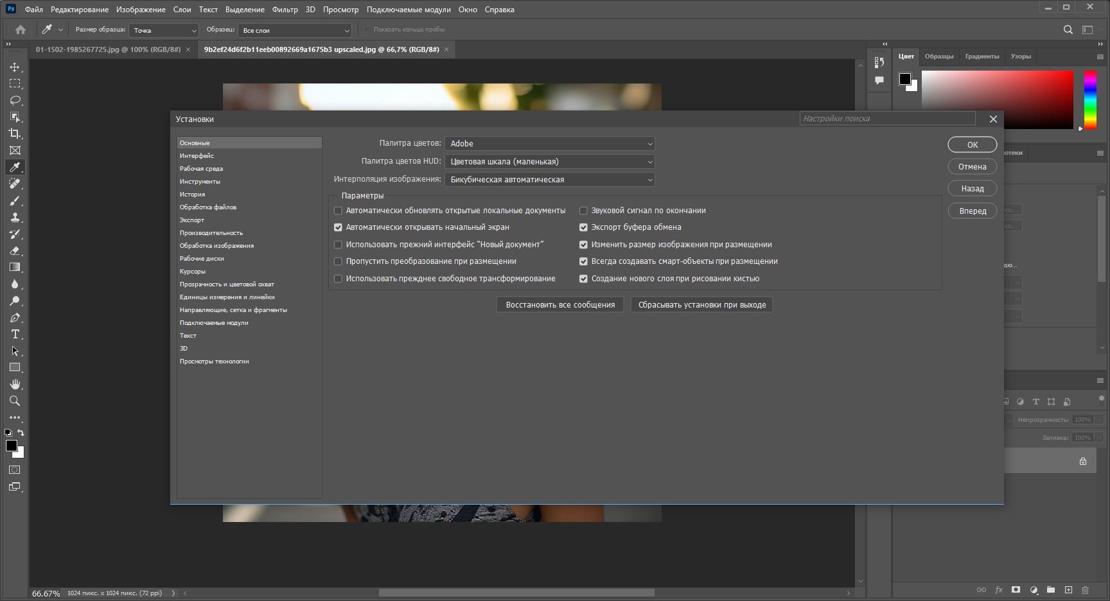Select the Hand tool
The image size is (1110, 601).
pyautogui.click(x=15, y=384)
